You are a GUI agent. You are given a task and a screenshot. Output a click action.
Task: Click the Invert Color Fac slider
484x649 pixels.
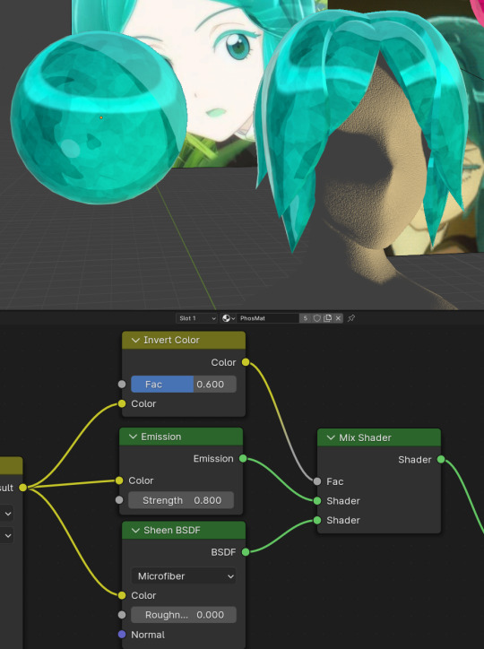click(184, 384)
